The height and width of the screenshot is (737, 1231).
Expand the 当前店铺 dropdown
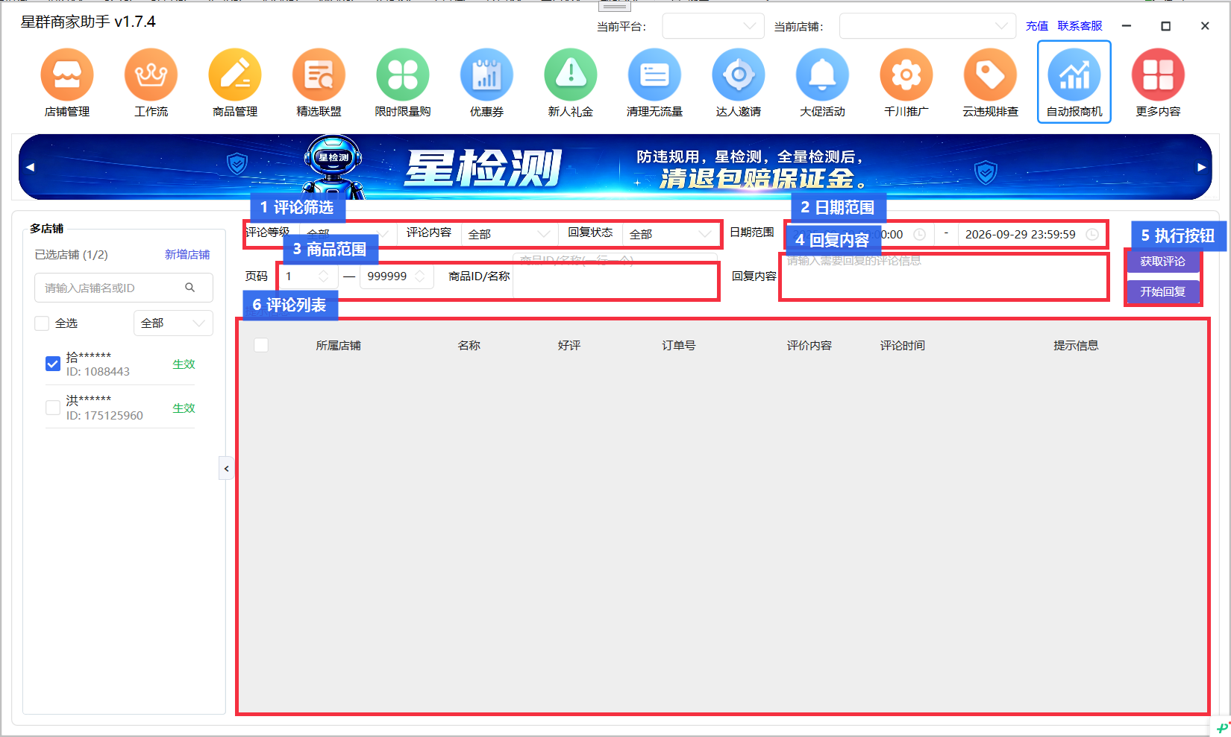tap(927, 26)
